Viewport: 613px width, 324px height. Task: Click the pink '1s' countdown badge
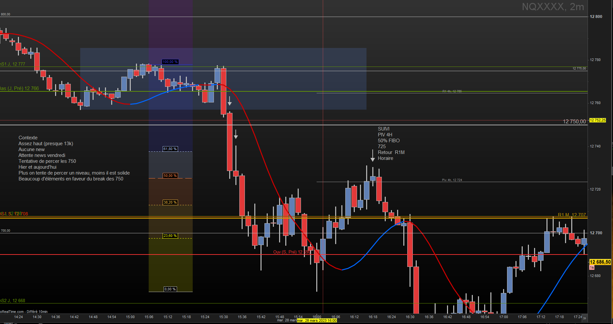pyautogui.click(x=592, y=268)
